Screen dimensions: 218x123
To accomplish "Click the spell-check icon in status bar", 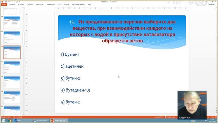I will point(14,117).
